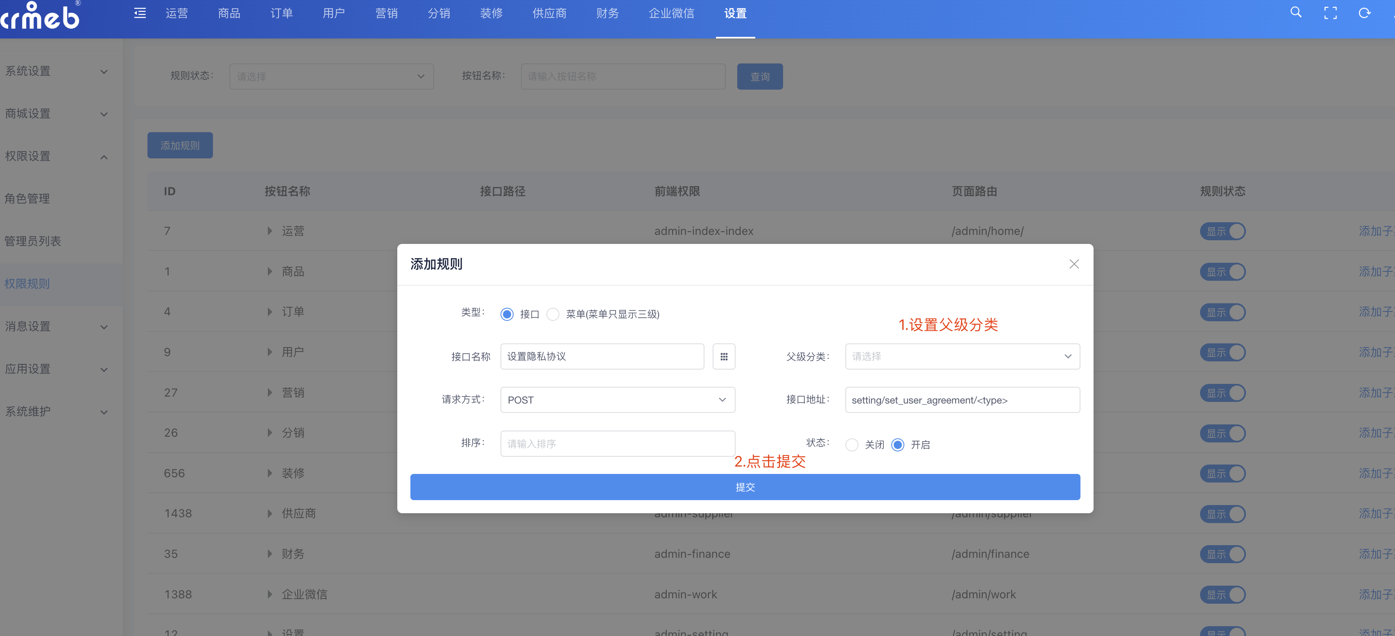Click the admin-finance cell text
1395x636 pixels.
click(x=692, y=554)
